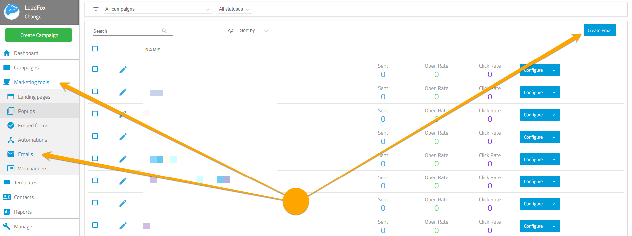Click the green Create Campaign button
Screen dimensions: 632x236
[x=39, y=35]
